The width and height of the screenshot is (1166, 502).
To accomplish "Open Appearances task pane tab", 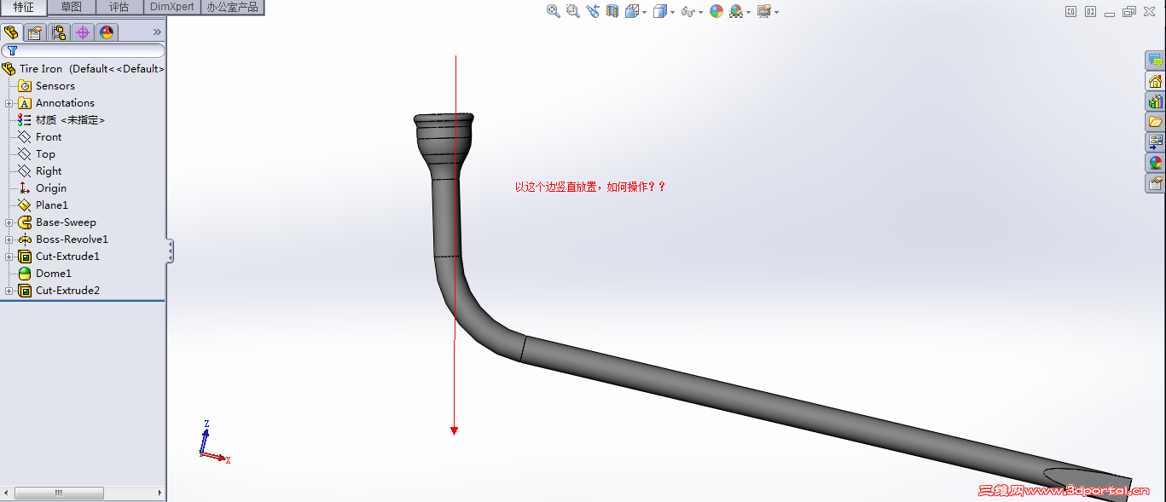I will pos(1155,162).
